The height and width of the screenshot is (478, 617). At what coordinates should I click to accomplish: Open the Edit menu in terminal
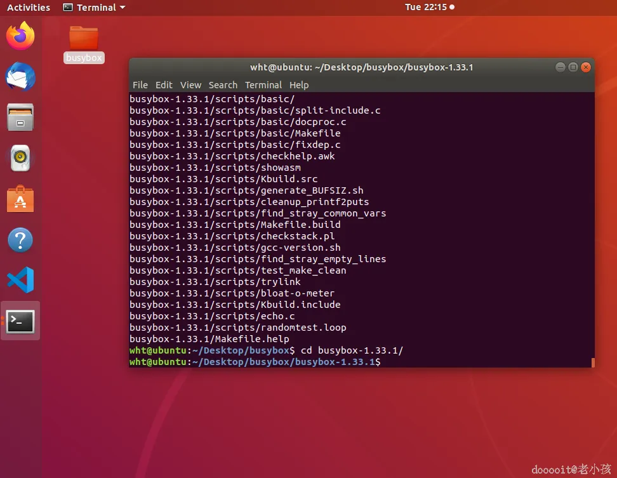click(x=164, y=85)
